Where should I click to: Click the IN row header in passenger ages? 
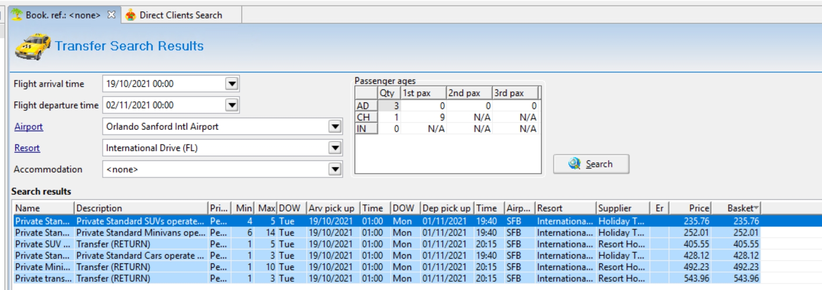[x=366, y=129]
